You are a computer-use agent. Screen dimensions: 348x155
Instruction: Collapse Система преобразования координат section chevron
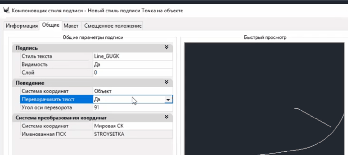[166, 118]
